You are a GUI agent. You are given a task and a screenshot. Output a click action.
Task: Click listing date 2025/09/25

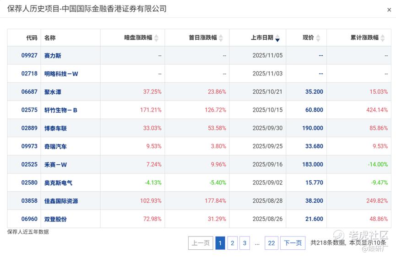(267, 146)
